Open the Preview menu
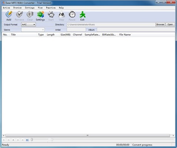Screen dimensions: 177x148 (x=17, y=8)
